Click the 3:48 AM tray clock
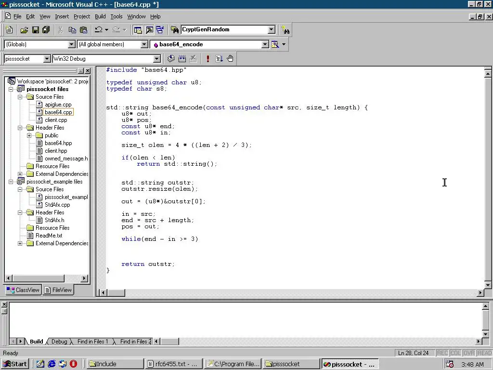Viewport: 493px width, 370px height. click(473, 364)
